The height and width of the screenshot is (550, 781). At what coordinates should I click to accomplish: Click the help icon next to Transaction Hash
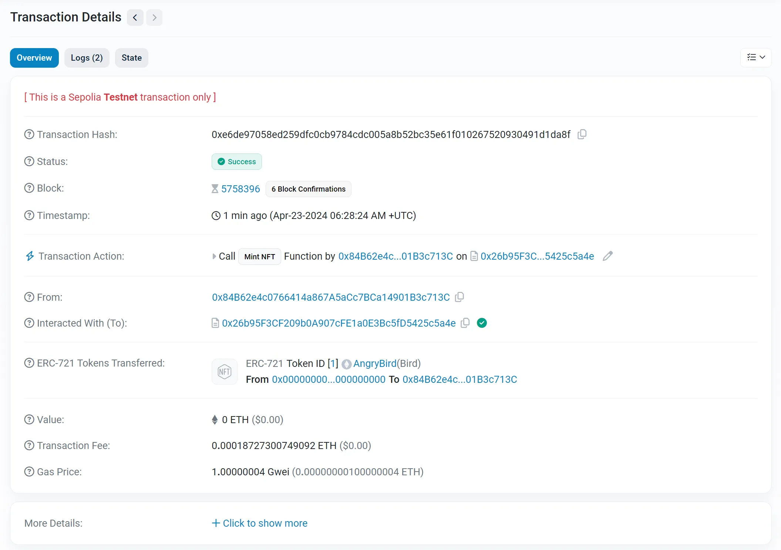tap(29, 134)
